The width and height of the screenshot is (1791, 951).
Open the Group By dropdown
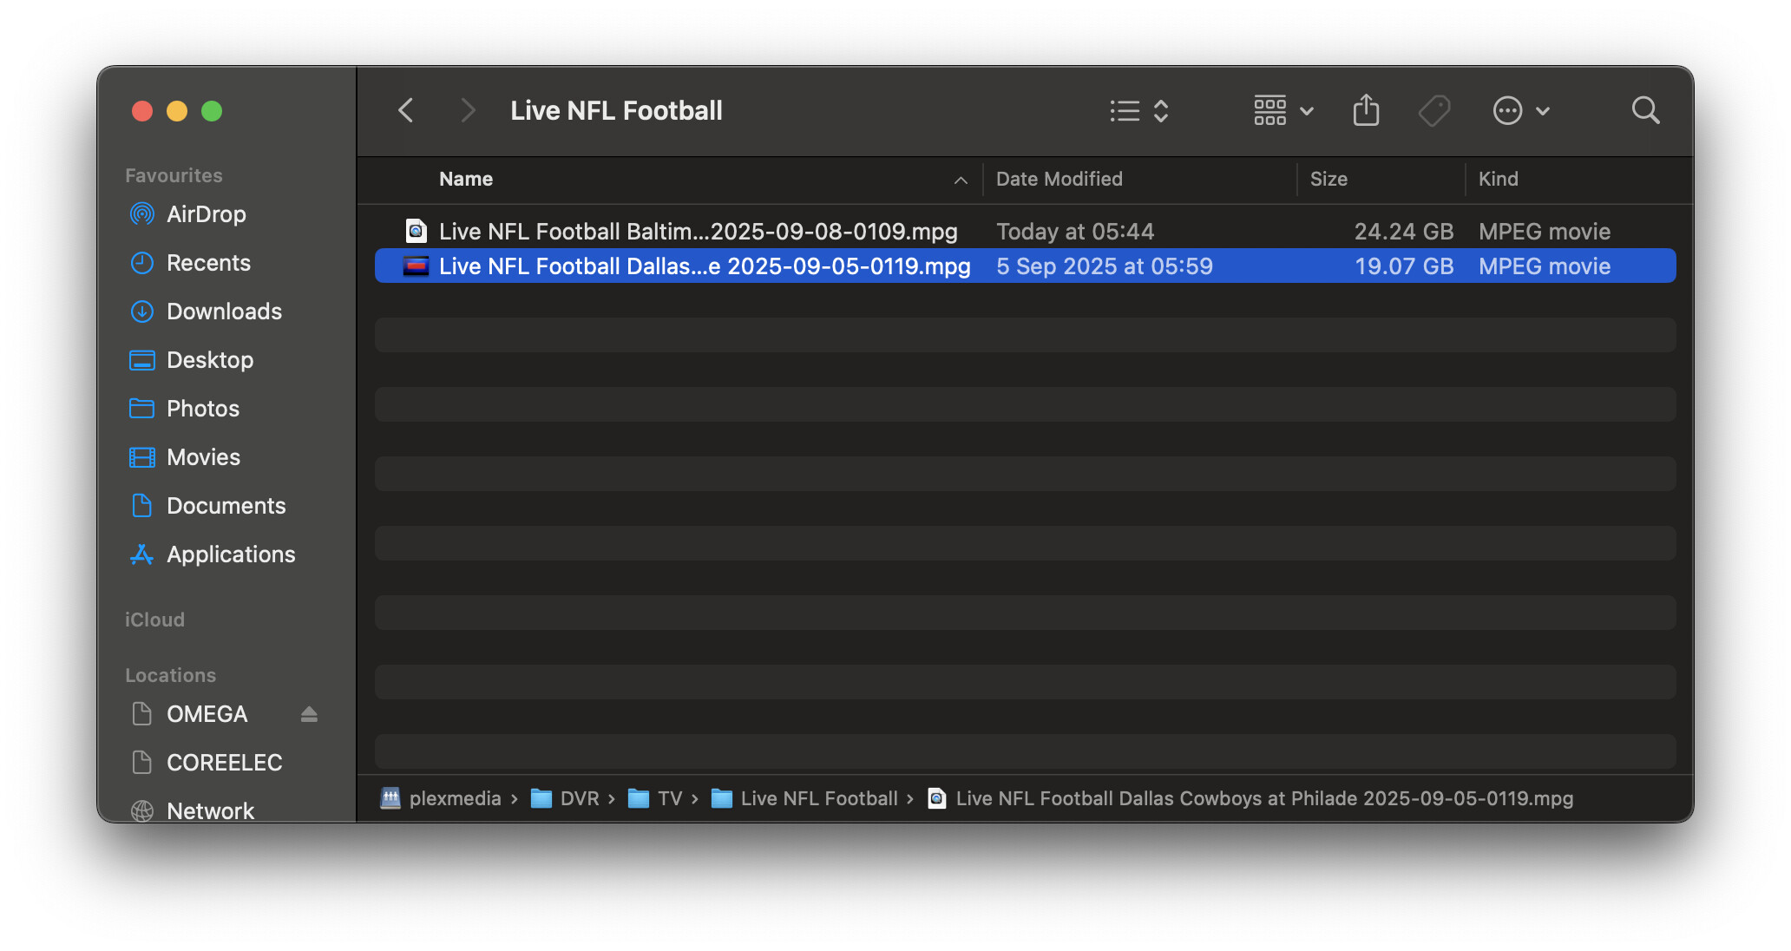click(1283, 110)
